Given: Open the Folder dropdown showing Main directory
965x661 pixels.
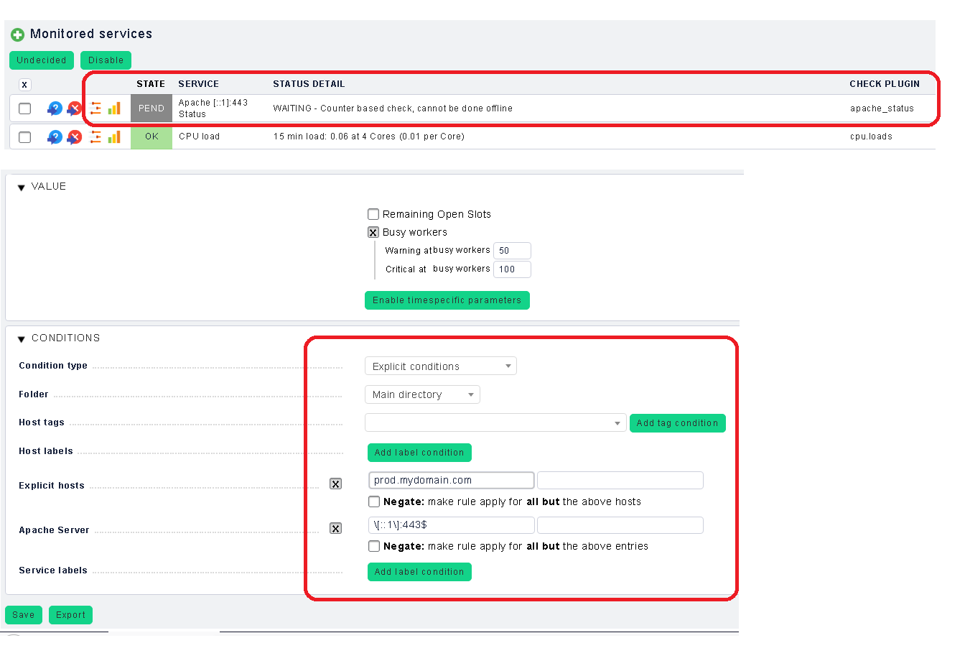Looking at the screenshot, I should [x=422, y=394].
